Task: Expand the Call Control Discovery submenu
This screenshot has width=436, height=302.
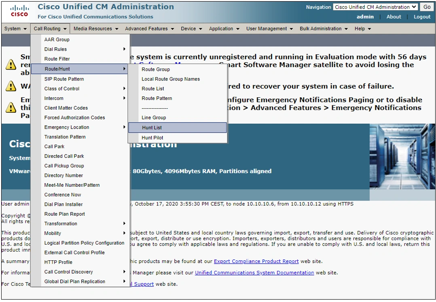Action: pyautogui.click(x=80, y=272)
